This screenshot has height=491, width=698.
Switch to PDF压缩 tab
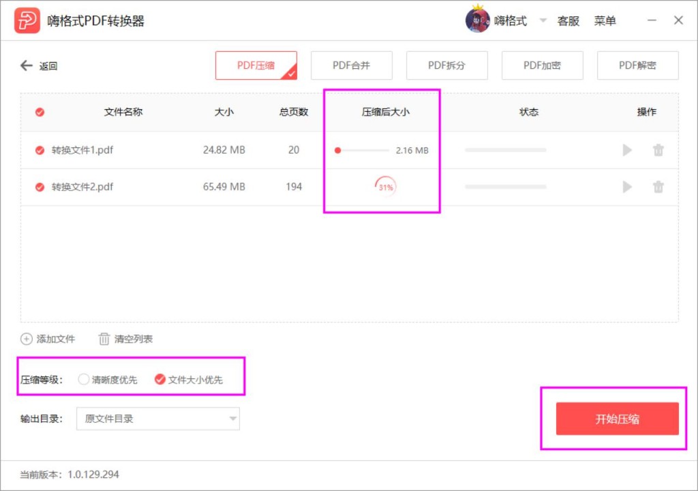pos(256,65)
